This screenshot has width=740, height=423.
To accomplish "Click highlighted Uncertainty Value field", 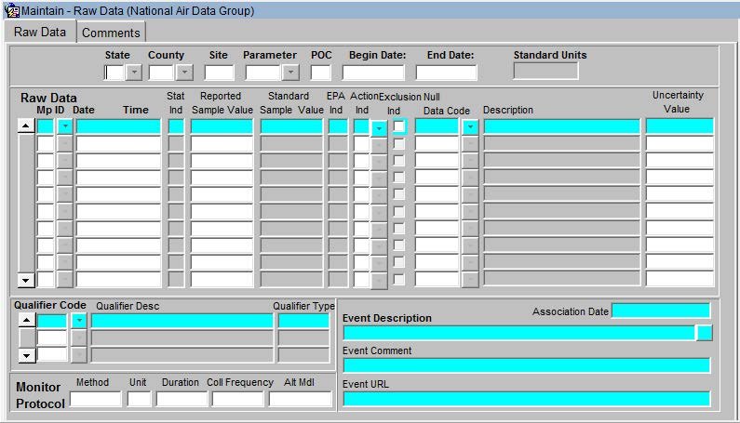I will pyautogui.click(x=679, y=126).
